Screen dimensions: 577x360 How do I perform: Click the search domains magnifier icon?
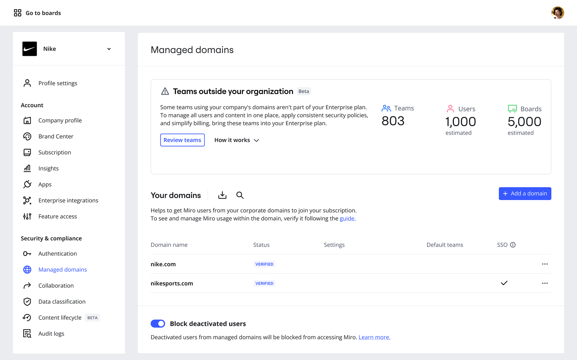tap(240, 195)
